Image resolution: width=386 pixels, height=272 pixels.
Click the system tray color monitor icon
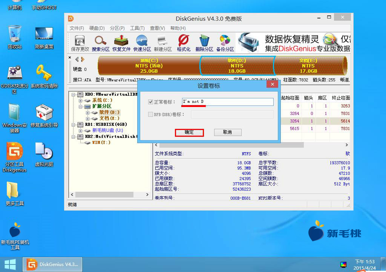coord(343,264)
